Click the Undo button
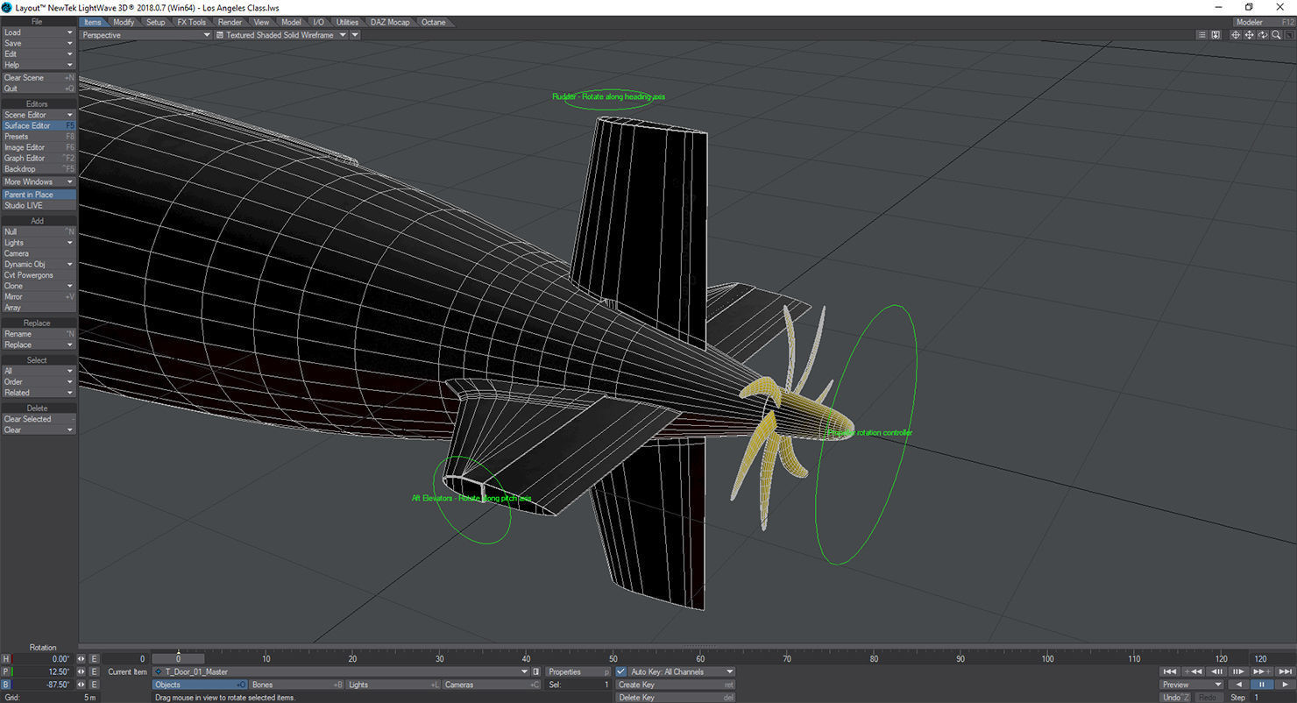Viewport: 1297px width, 703px height. click(1175, 698)
